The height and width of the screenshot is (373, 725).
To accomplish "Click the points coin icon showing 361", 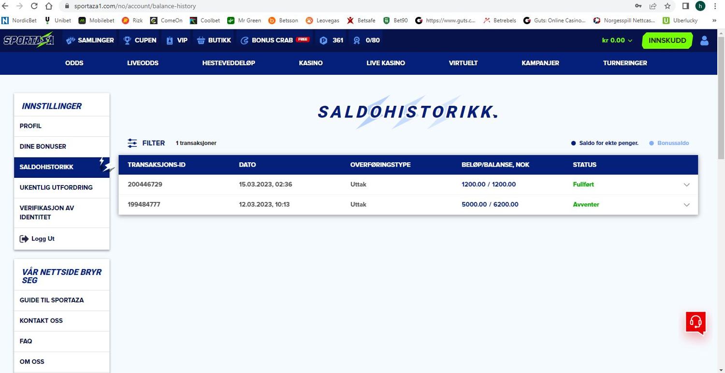I will (324, 41).
